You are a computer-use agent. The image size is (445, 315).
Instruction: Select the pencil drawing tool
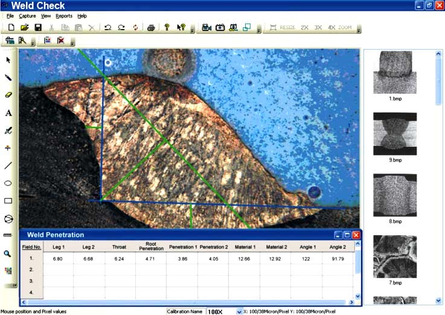coord(8,77)
